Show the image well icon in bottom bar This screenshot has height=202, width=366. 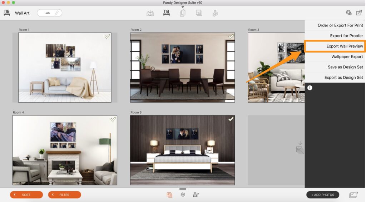point(169,195)
